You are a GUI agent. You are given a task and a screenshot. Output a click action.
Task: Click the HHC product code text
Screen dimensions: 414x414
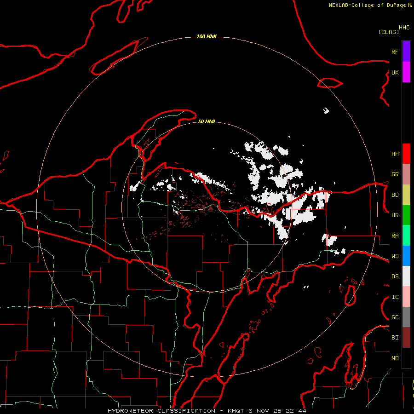[x=404, y=28]
